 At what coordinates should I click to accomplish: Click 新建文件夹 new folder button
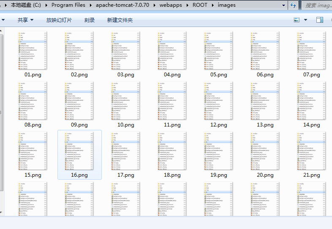point(120,20)
